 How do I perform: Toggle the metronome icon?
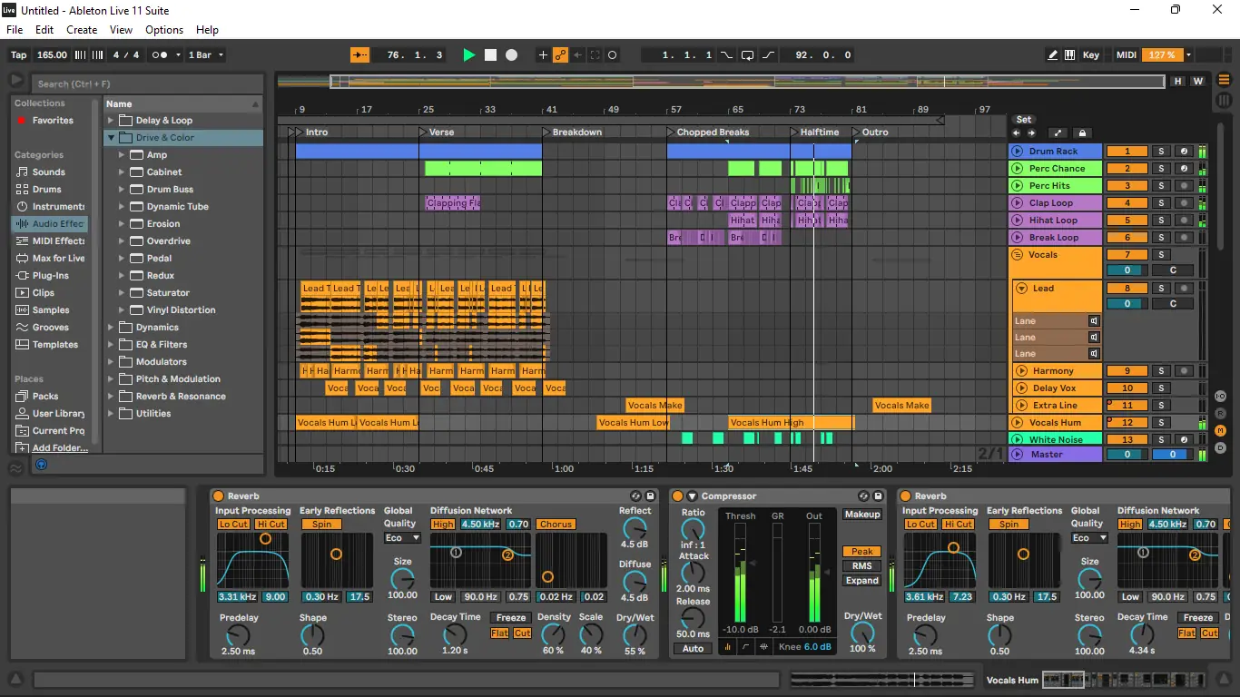(160, 55)
